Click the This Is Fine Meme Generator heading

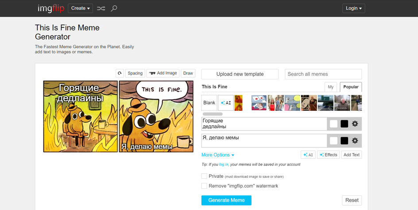coord(67,32)
